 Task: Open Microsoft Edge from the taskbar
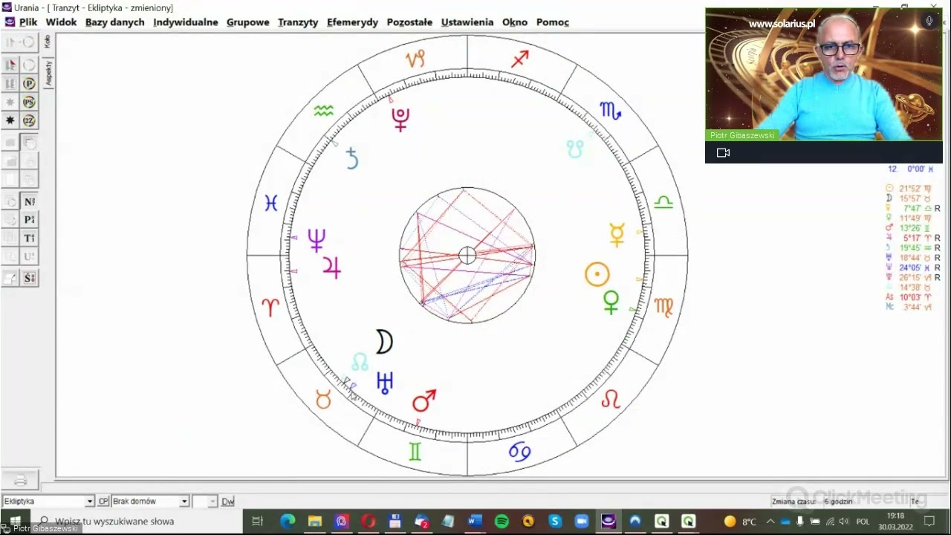288,522
